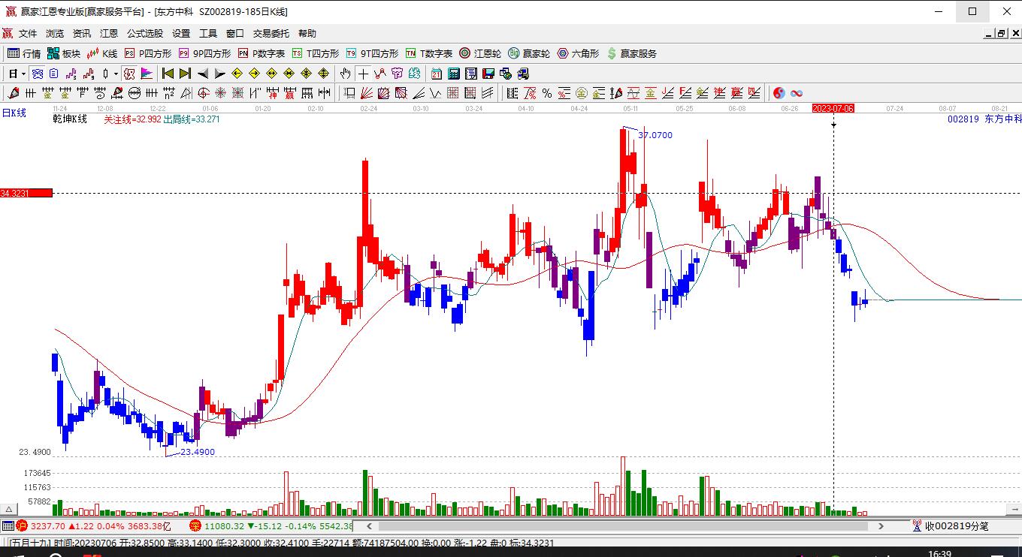Viewport: 1022px width, 557px height.
Task: Click the red floppy disk save icon
Action: (488, 74)
